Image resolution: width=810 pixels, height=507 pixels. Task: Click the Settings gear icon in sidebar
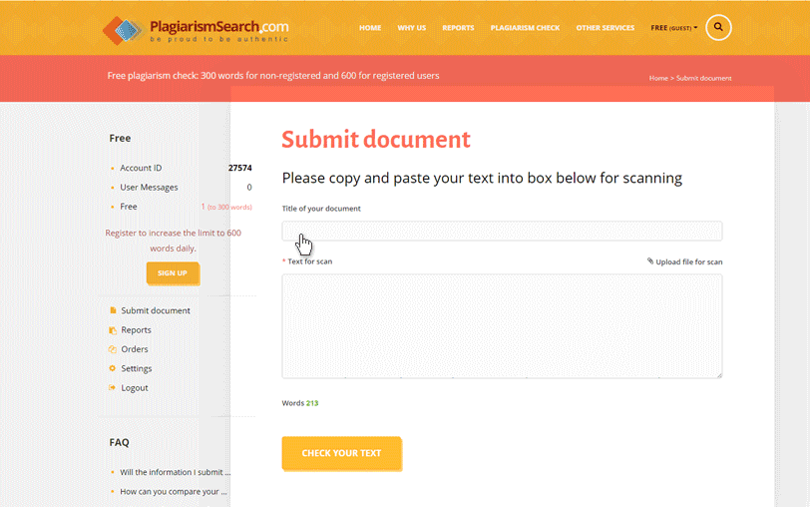pos(113,368)
